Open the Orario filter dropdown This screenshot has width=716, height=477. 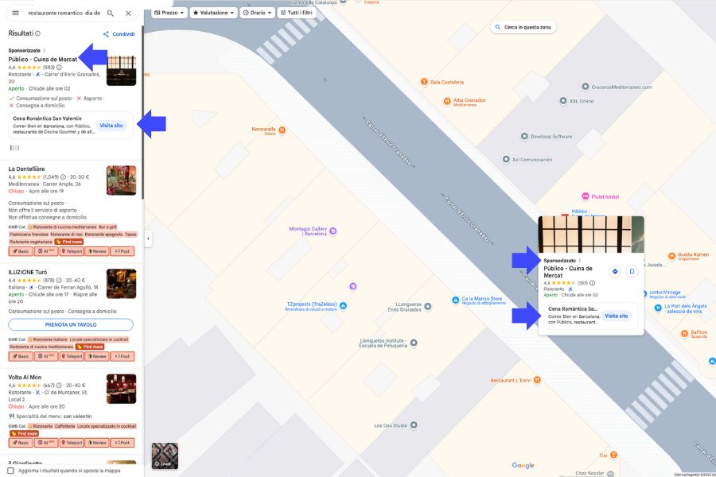257,13
